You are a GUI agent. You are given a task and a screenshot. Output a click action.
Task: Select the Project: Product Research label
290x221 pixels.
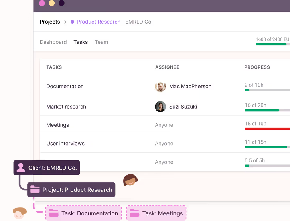click(x=71, y=190)
